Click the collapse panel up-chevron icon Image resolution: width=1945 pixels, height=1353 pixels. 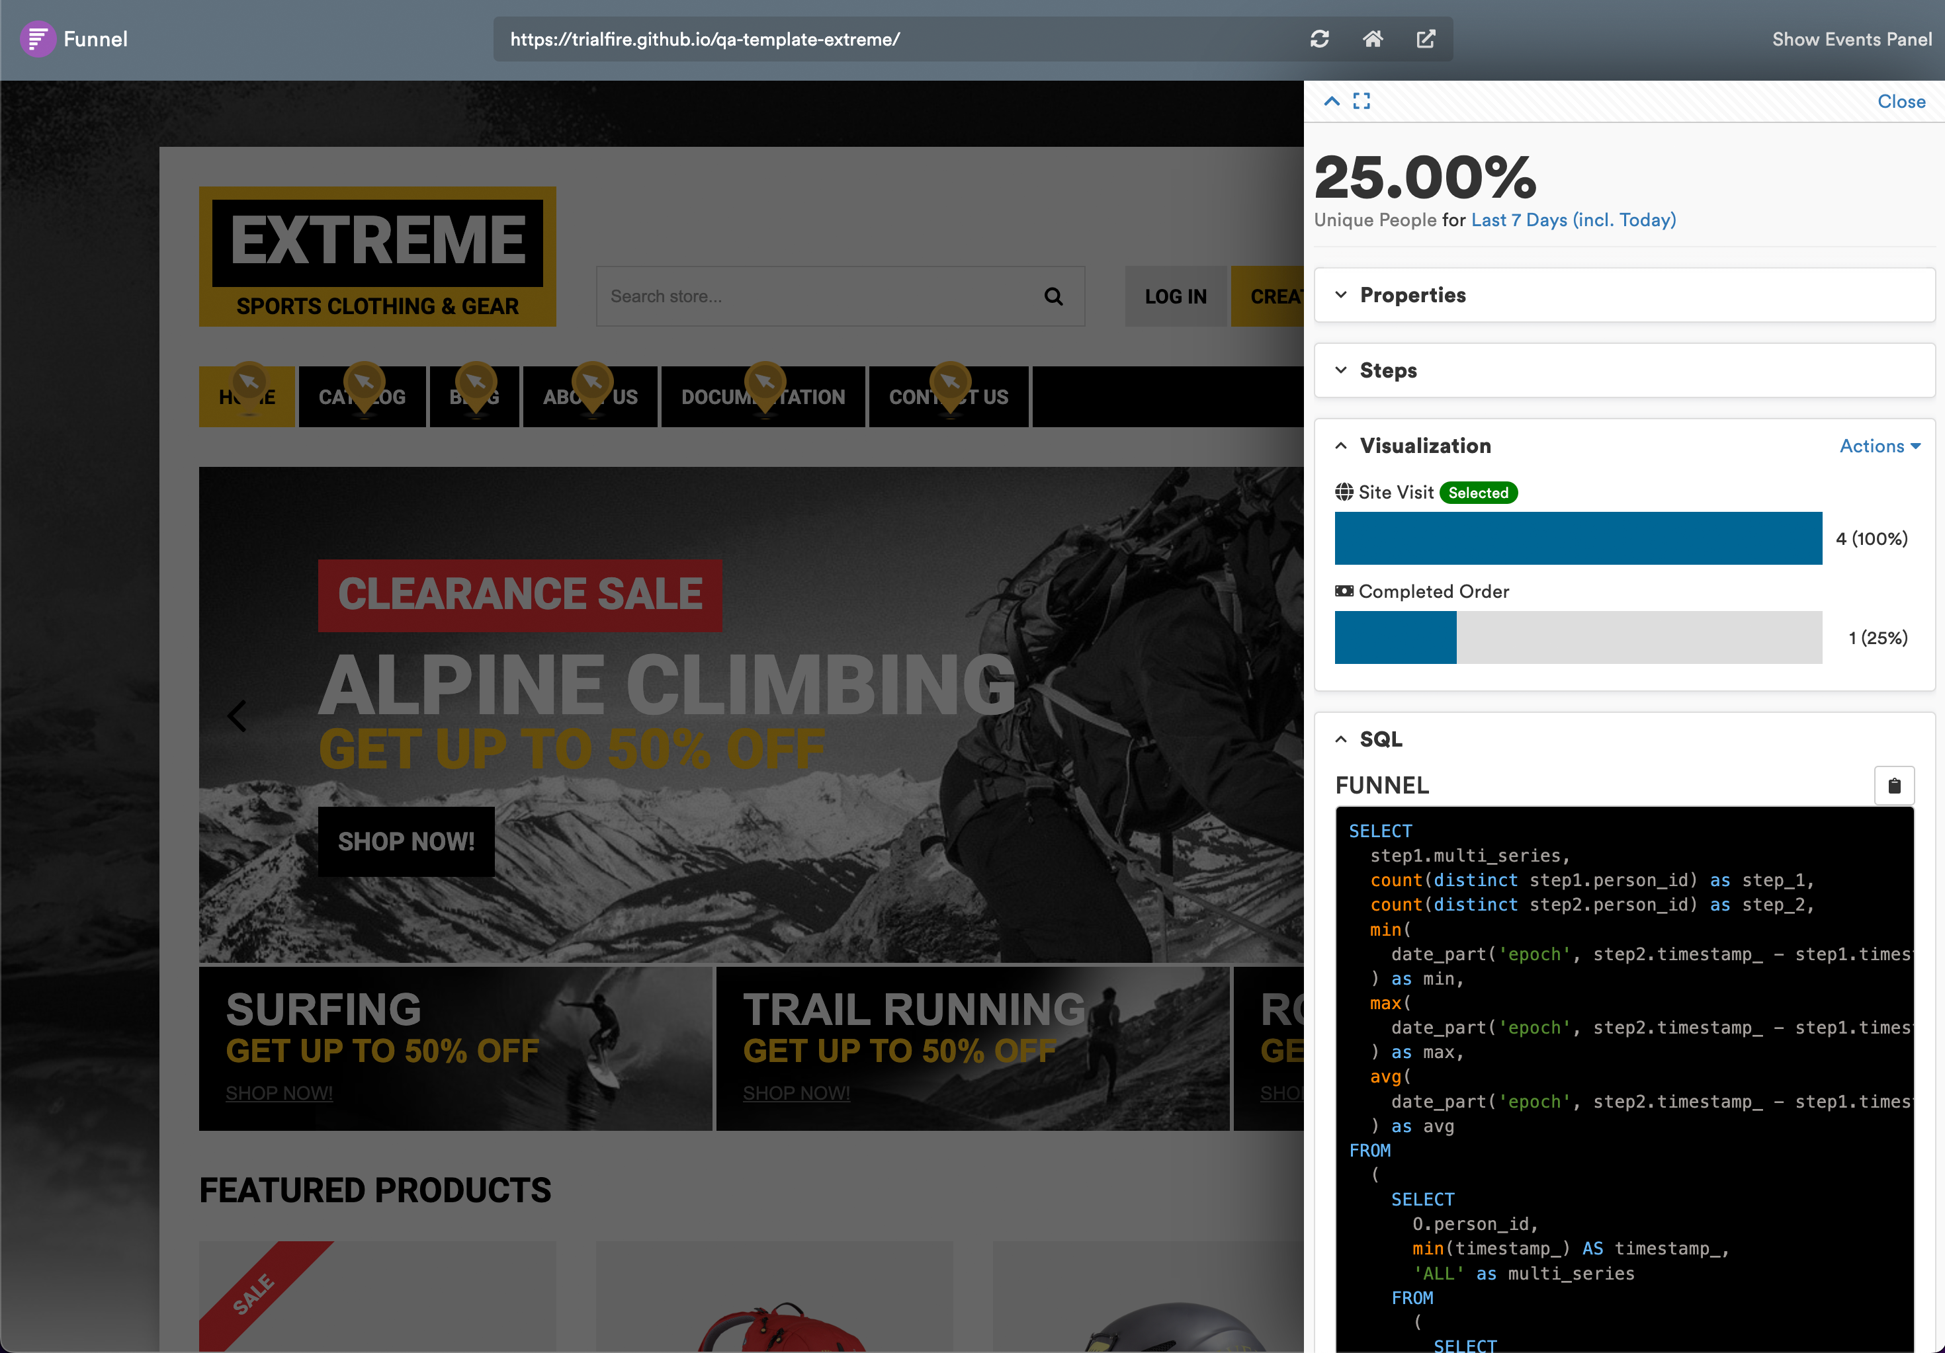[x=1332, y=102]
